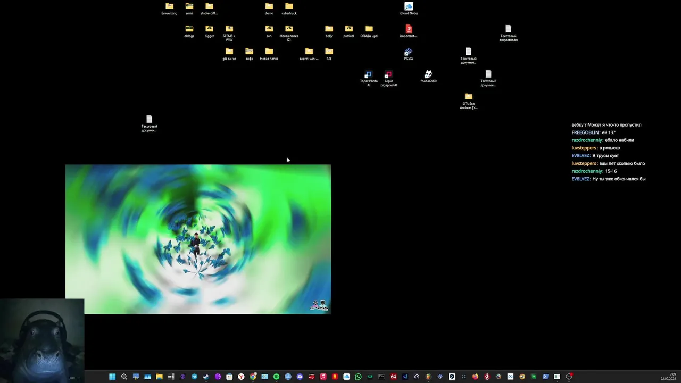This screenshot has width=681, height=383.
Task: Open Steam from the taskbar
Action: coord(206,377)
